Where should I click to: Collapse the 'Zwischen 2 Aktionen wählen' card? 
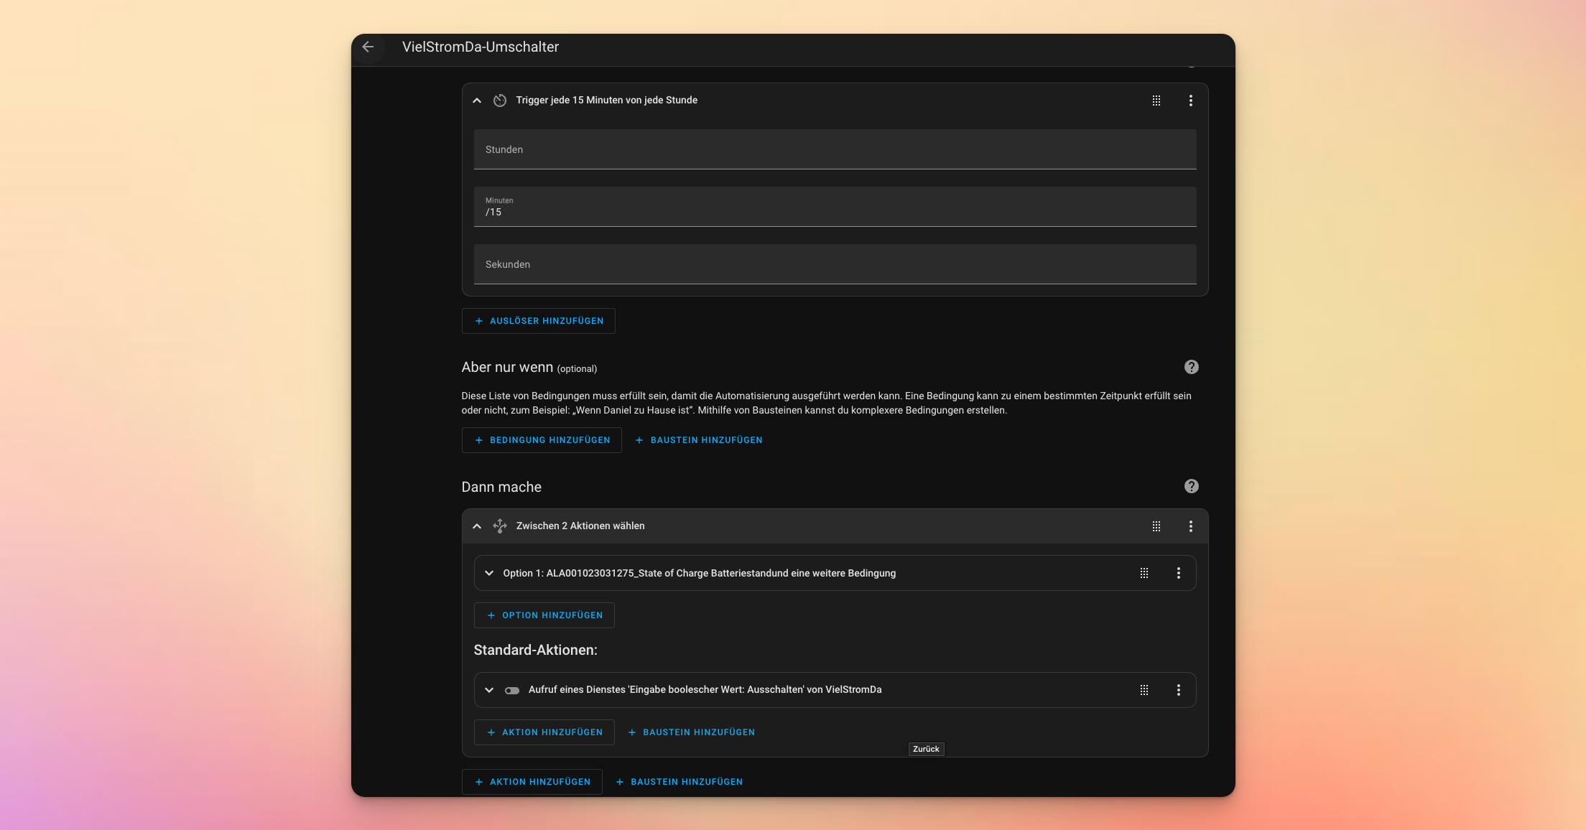pos(477,526)
